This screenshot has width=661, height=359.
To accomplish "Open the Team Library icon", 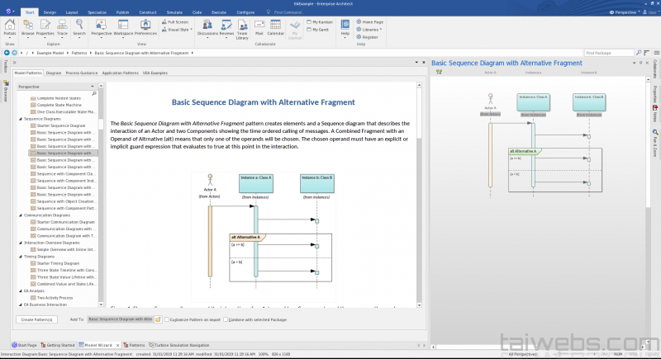I will click(242, 26).
